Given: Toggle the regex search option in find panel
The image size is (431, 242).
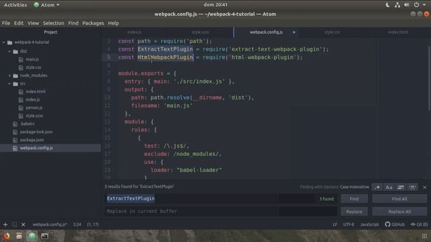Looking at the screenshot, I should [x=377, y=187].
